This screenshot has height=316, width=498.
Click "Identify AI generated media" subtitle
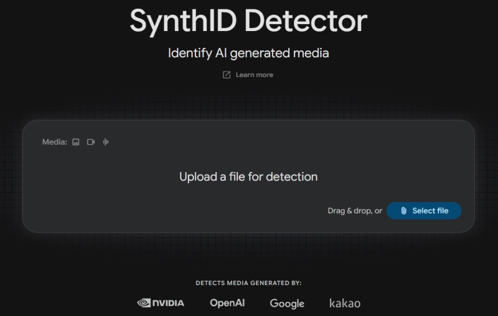tap(248, 53)
